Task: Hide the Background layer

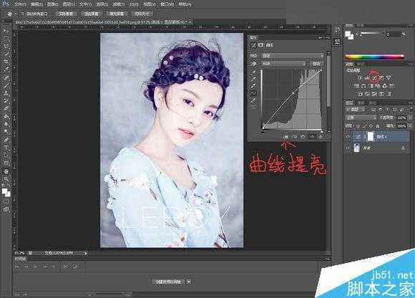Action: [348, 148]
